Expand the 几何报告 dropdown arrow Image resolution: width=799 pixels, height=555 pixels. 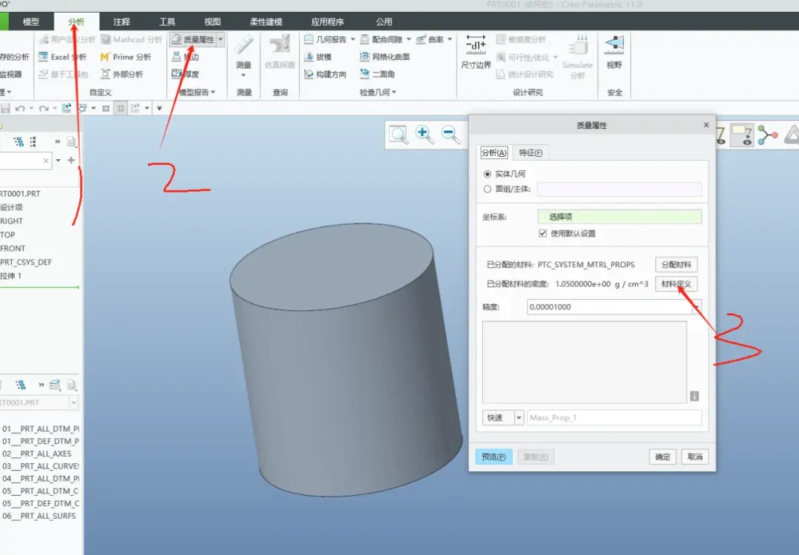[x=353, y=39]
